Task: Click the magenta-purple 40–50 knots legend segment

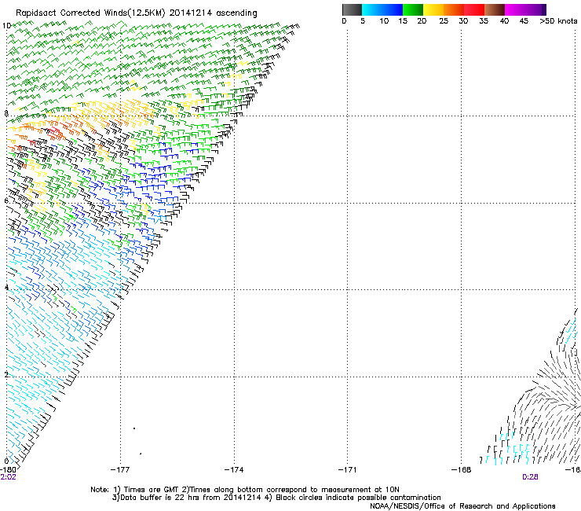Action: point(525,9)
